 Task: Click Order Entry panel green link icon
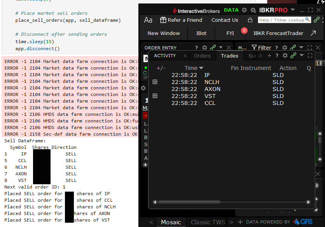pos(213,47)
